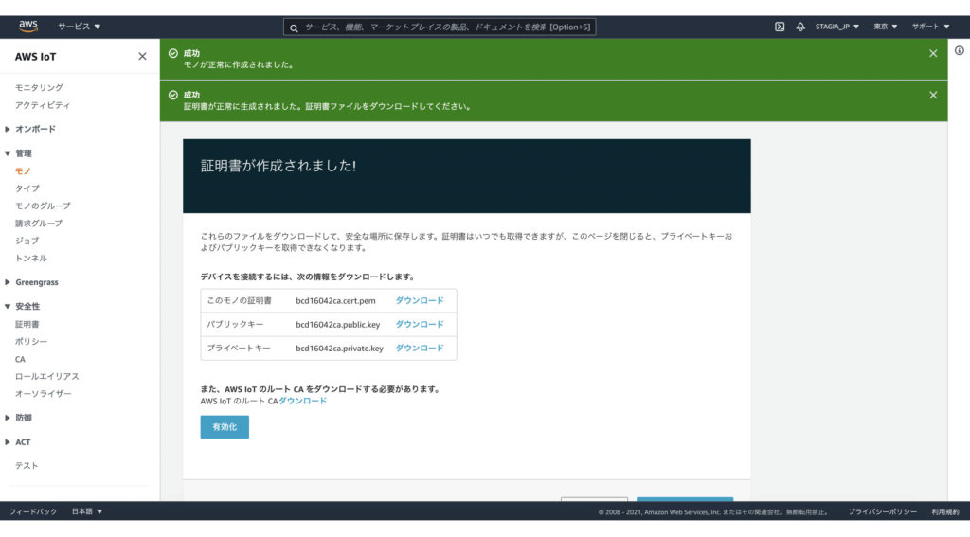Open the STAGIA_JP account dropdown
The height and width of the screenshot is (537, 970).
837,27
